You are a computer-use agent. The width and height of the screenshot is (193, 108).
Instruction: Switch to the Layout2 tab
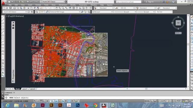pos(33,89)
